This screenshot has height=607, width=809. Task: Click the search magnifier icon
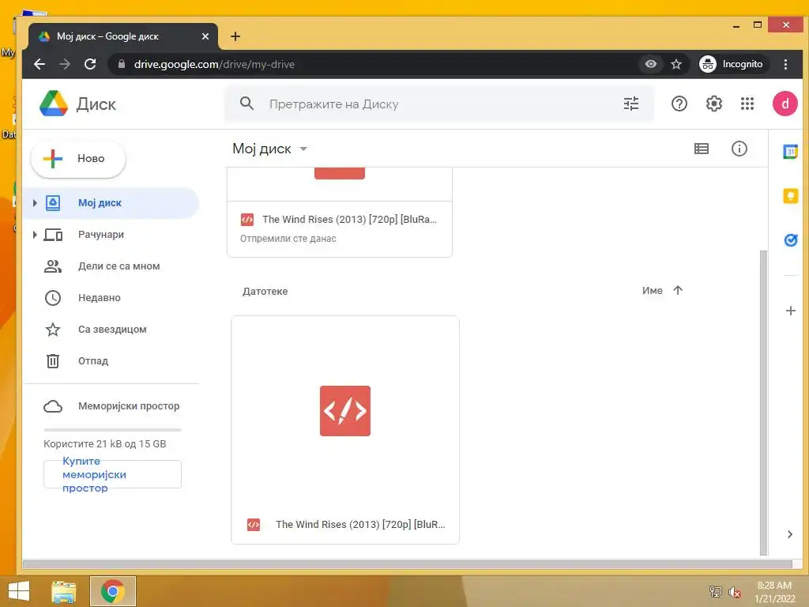[246, 104]
